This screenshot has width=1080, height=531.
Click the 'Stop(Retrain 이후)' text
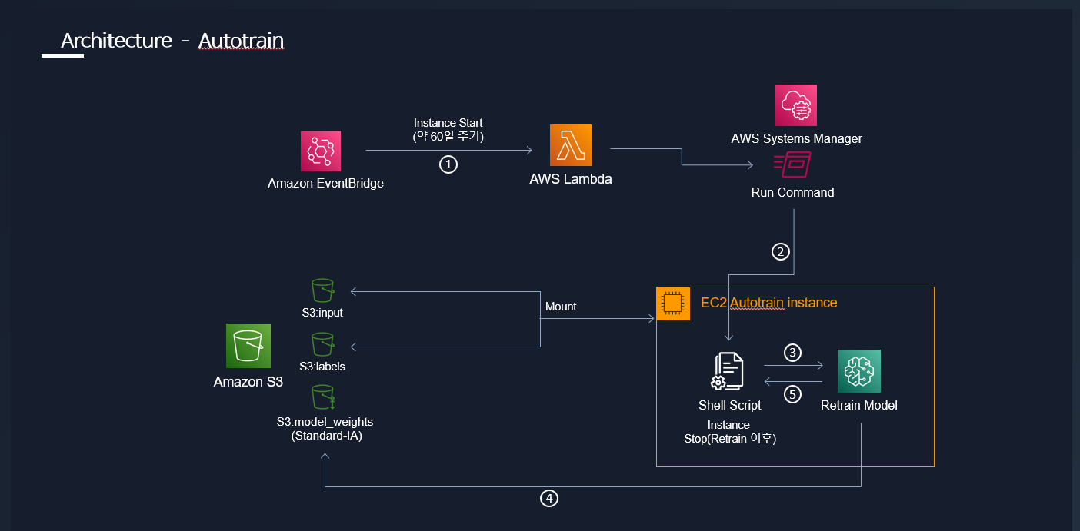[x=730, y=440]
